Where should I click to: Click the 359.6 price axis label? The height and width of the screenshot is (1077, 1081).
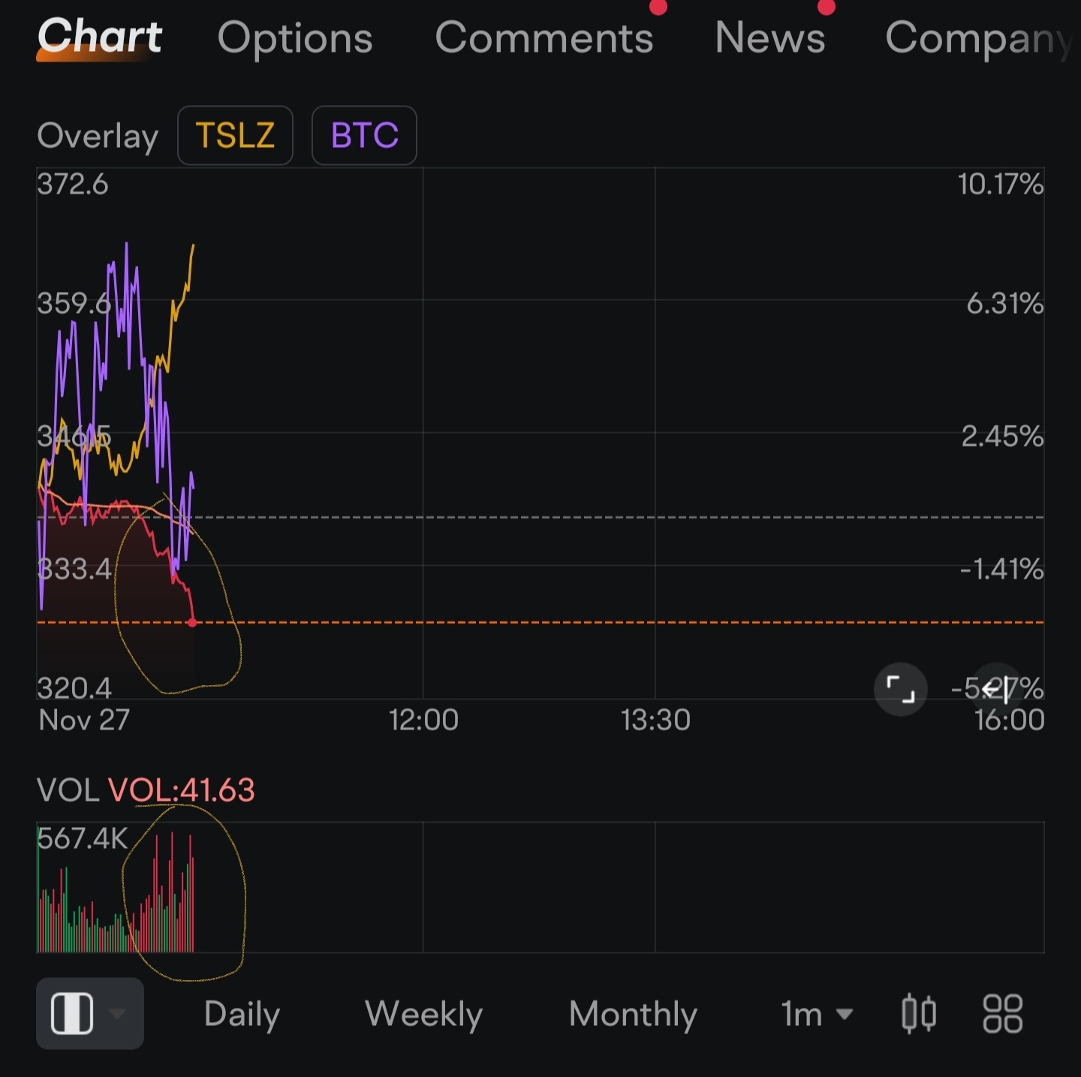[x=74, y=304]
